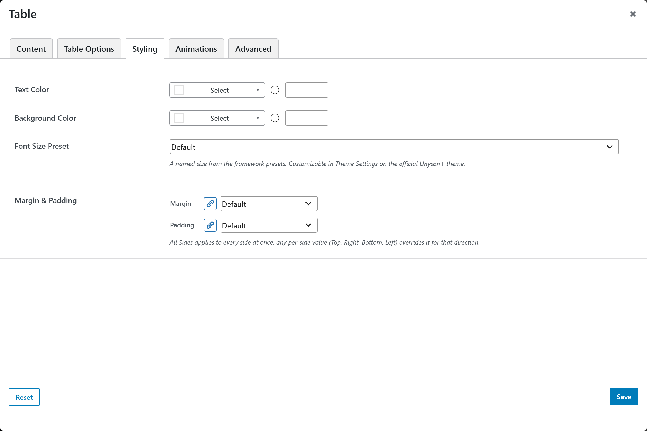The width and height of the screenshot is (647, 431).
Task: Toggle the Padding link-sides icon
Action: pyautogui.click(x=210, y=225)
